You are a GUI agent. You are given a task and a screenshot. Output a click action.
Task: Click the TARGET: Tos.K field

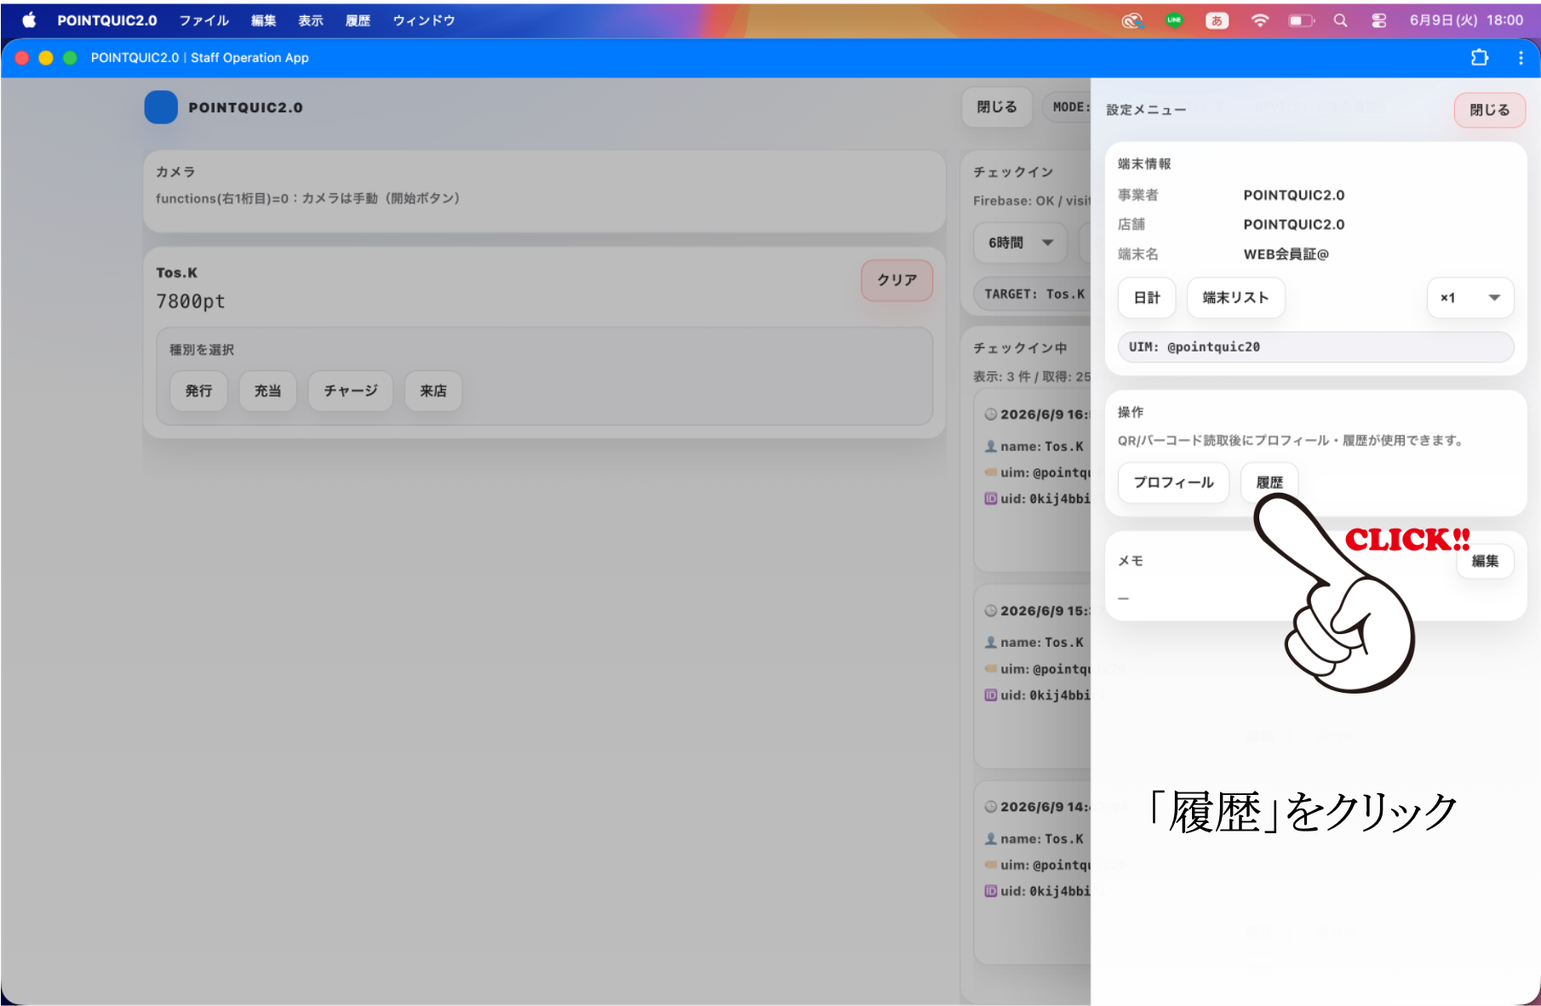pos(1034,294)
